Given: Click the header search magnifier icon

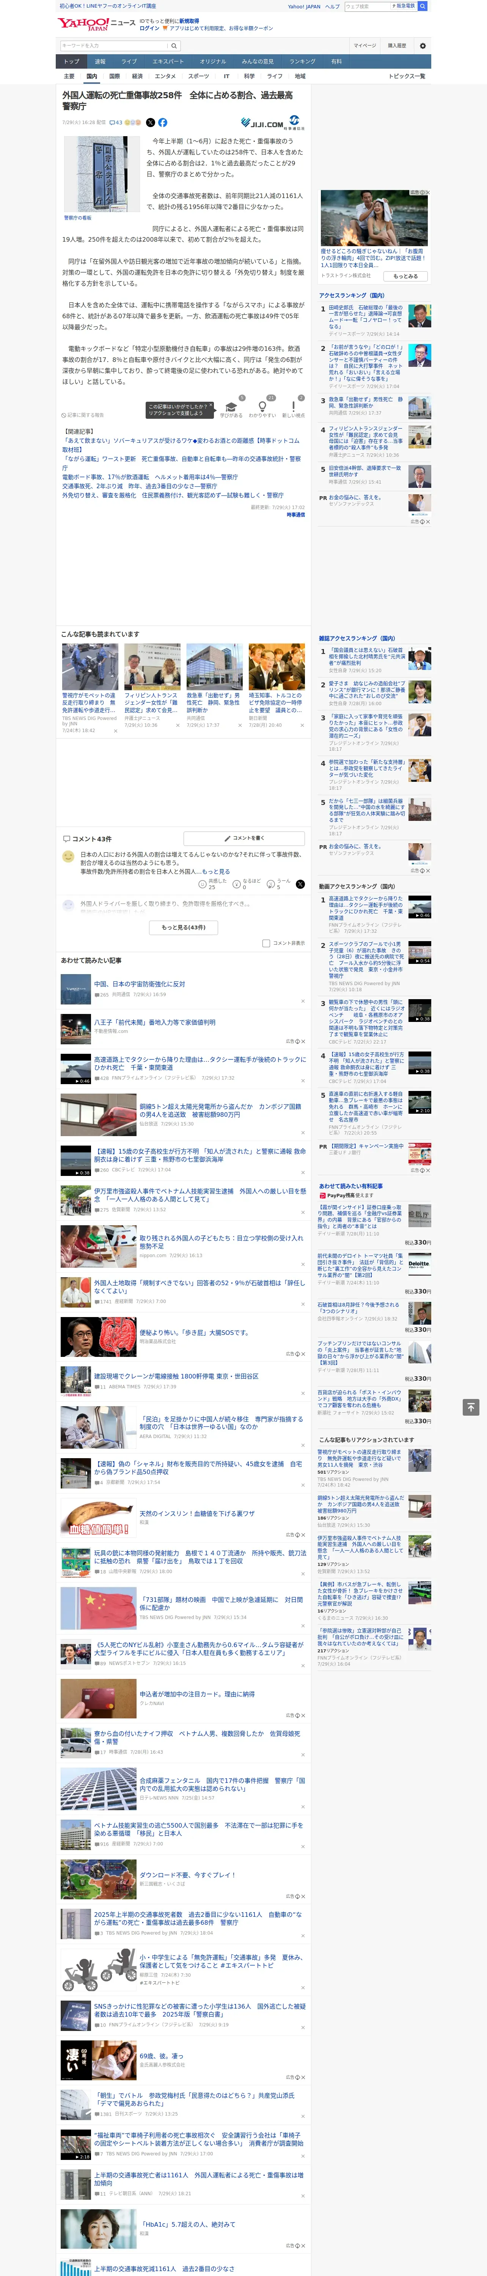Looking at the screenshot, I should click(x=423, y=6).
